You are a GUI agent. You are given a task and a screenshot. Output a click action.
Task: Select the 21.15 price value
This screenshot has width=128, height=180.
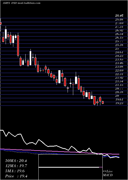(119, 85)
